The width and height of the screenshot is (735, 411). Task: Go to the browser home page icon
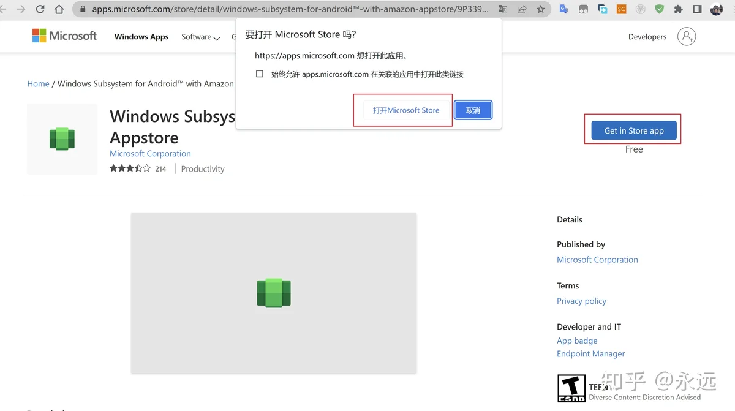click(x=59, y=9)
